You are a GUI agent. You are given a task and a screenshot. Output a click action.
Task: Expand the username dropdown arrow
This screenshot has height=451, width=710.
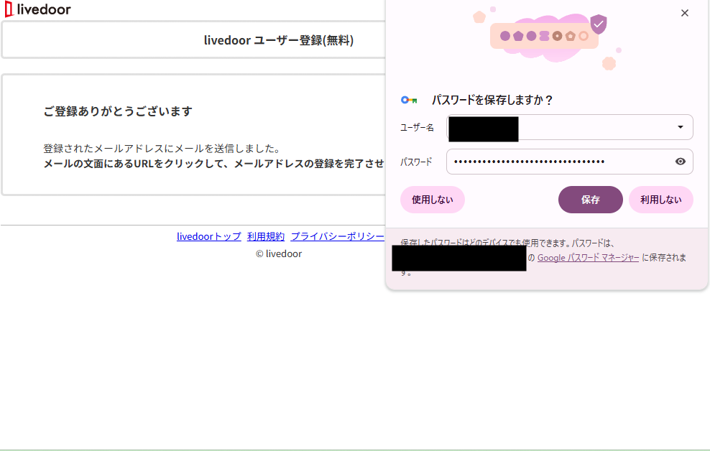tap(680, 127)
